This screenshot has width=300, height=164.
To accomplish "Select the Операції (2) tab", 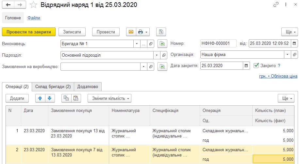I will (x=17, y=87).
